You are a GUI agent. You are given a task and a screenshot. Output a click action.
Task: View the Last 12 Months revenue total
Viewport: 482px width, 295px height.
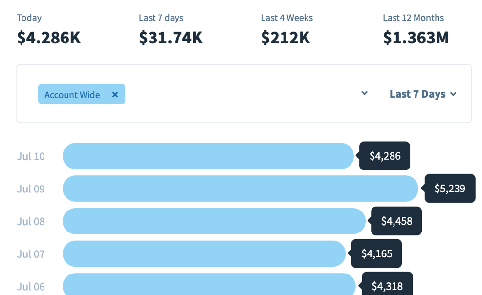click(416, 37)
